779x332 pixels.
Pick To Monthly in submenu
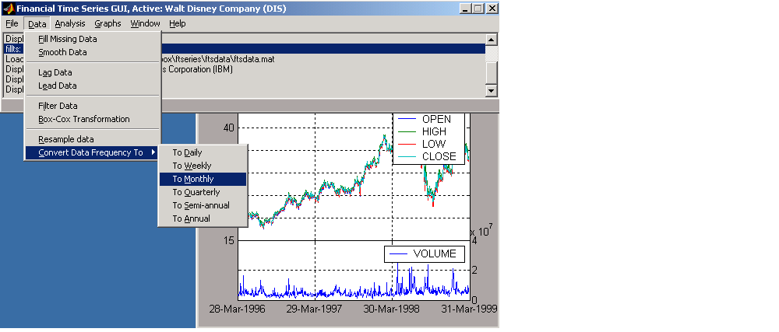coord(193,179)
